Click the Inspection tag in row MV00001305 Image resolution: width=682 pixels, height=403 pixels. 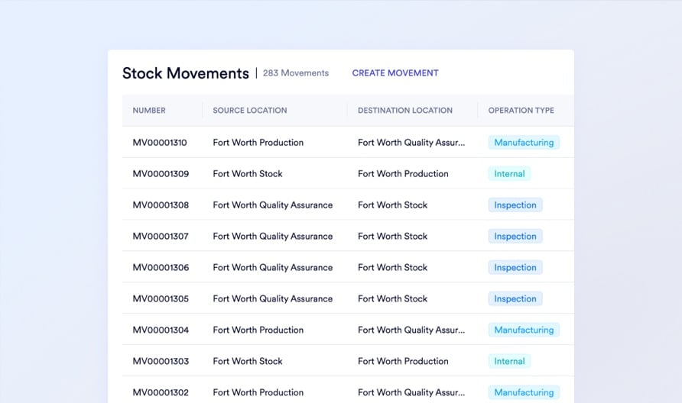tap(515, 298)
